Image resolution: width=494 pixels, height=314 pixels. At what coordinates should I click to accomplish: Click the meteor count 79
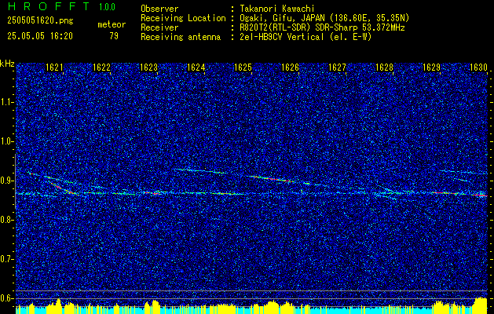(114, 36)
